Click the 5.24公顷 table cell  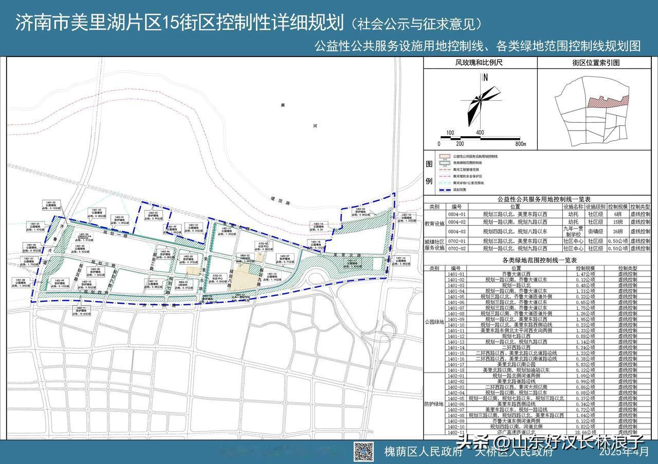(x=585, y=347)
